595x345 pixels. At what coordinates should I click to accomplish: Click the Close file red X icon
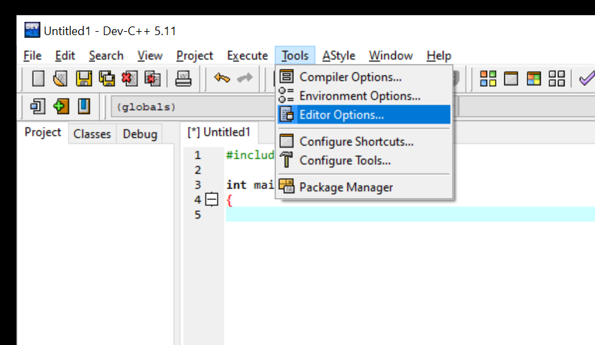tap(130, 79)
